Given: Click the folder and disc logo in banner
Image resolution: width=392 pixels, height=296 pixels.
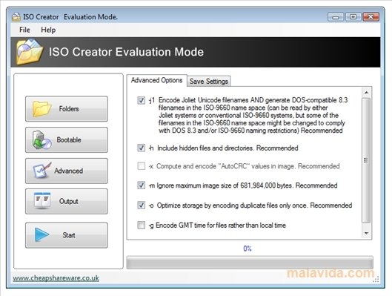Looking at the screenshot, I should 29,52.
